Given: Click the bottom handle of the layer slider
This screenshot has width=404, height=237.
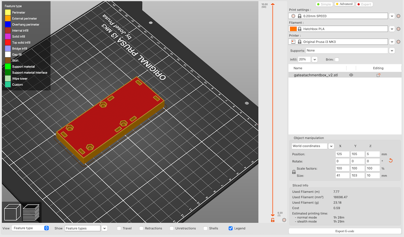Looking at the screenshot, I should click(x=273, y=215).
